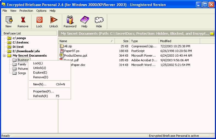
Task: Collapse the My Secret Documents tree node
Action: click(x=4, y=56)
